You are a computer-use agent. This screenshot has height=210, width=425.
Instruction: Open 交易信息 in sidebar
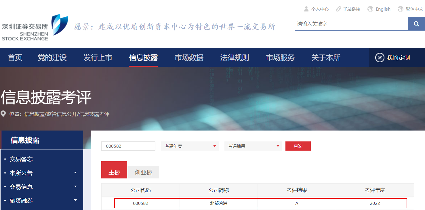[21, 187]
